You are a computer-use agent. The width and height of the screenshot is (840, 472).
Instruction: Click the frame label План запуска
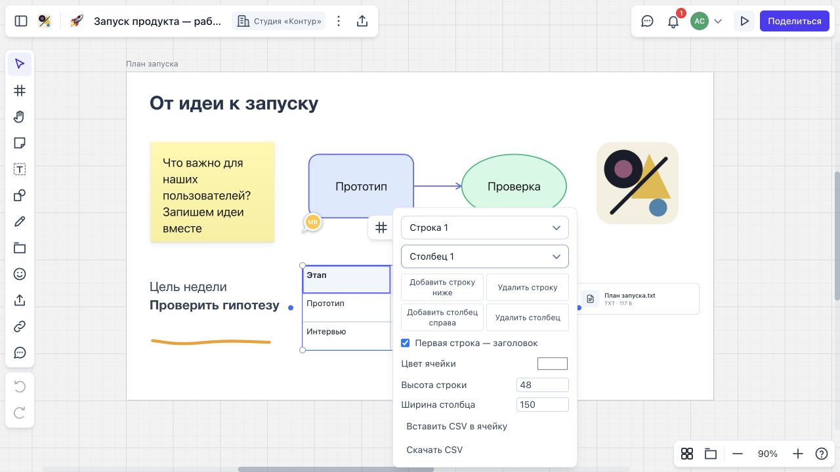point(152,64)
